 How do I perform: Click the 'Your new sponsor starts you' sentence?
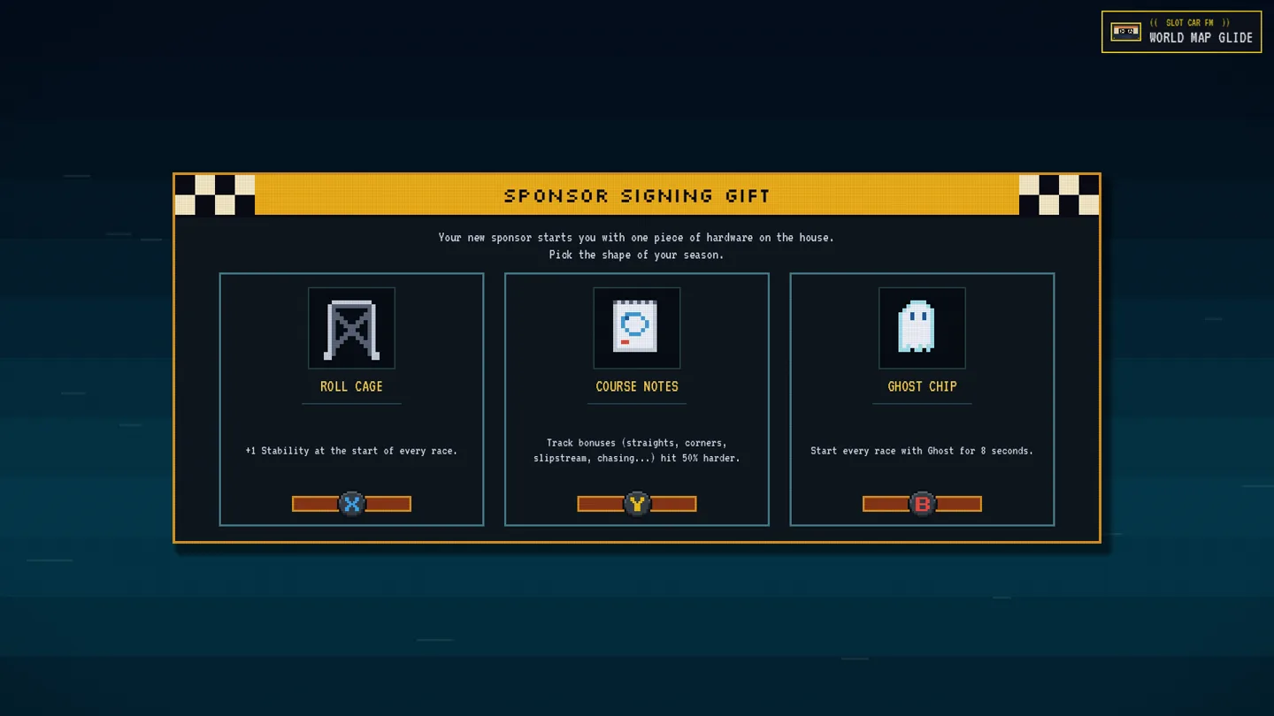[x=636, y=237]
